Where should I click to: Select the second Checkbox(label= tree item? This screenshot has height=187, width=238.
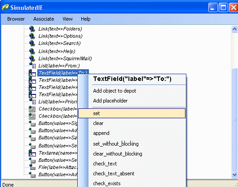pyautogui.click(x=58, y=116)
